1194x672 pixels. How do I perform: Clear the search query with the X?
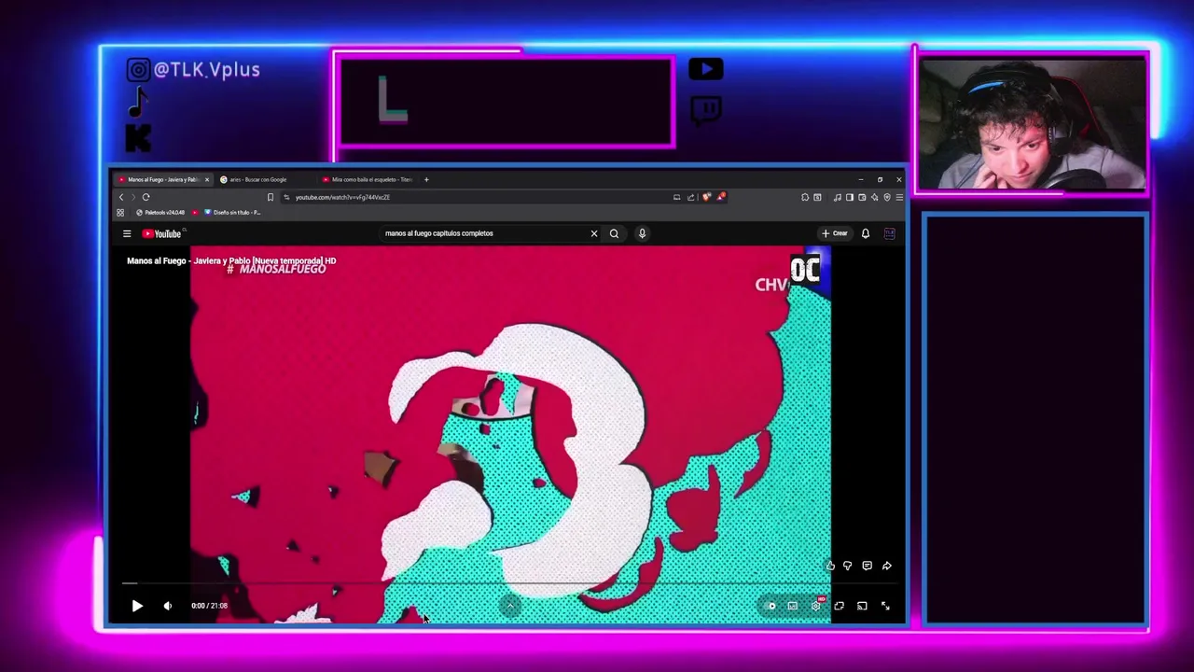click(x=594, y=233)
